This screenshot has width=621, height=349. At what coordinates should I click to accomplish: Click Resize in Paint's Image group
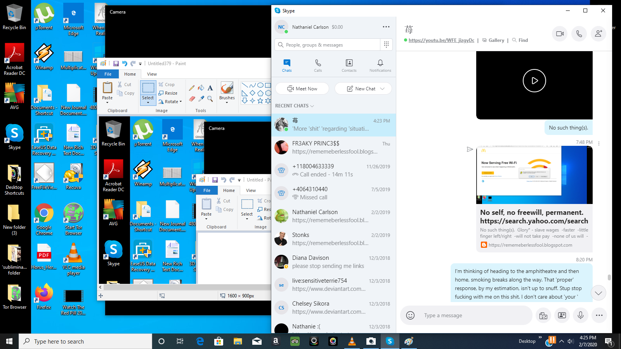[x=168, y=93]
